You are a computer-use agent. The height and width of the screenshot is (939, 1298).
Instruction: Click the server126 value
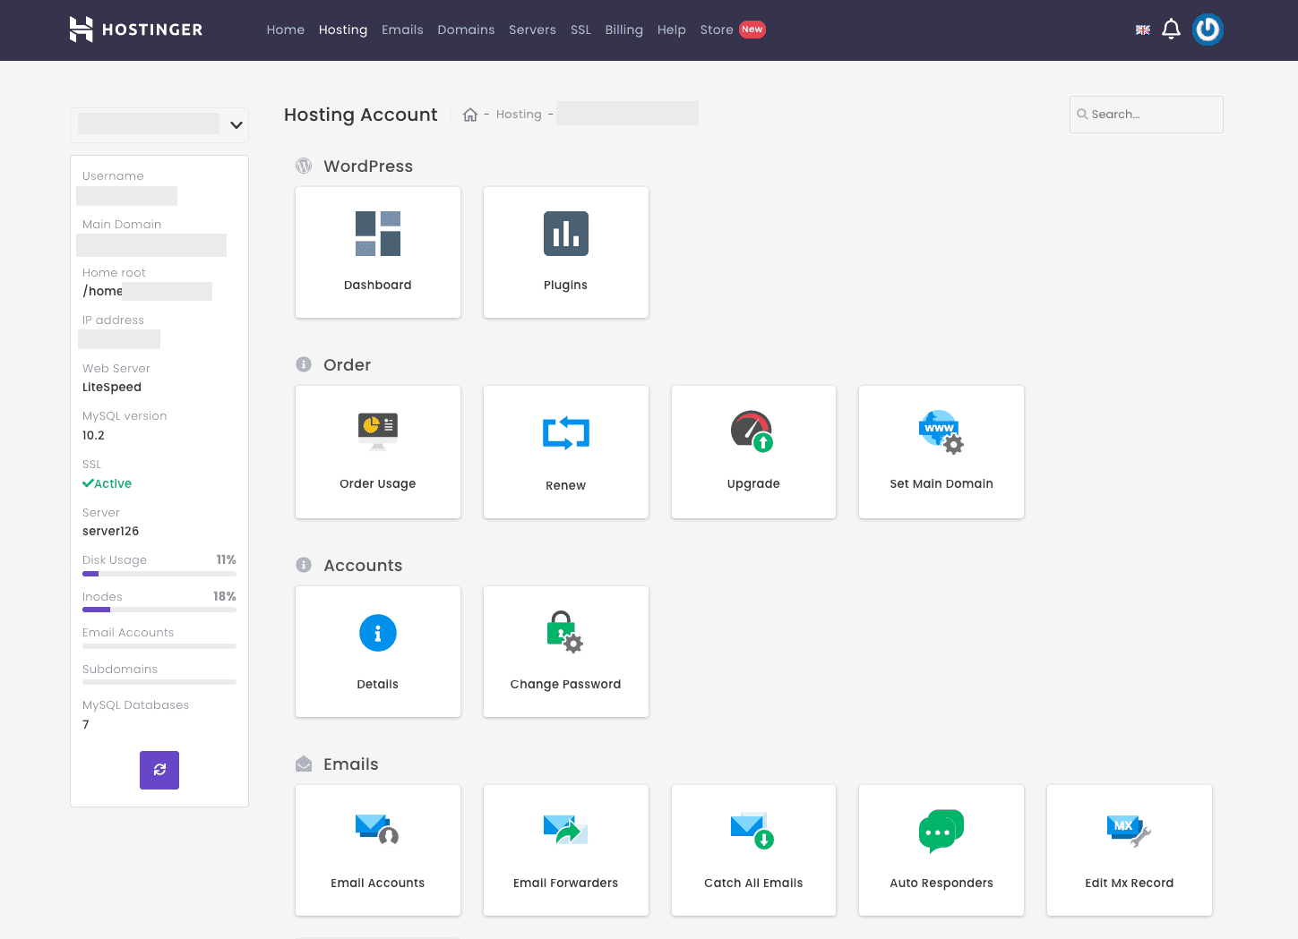click(111, 532)
